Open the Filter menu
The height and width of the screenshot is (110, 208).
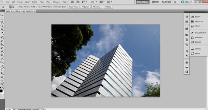pyautogui.click(x=42, y=2)
